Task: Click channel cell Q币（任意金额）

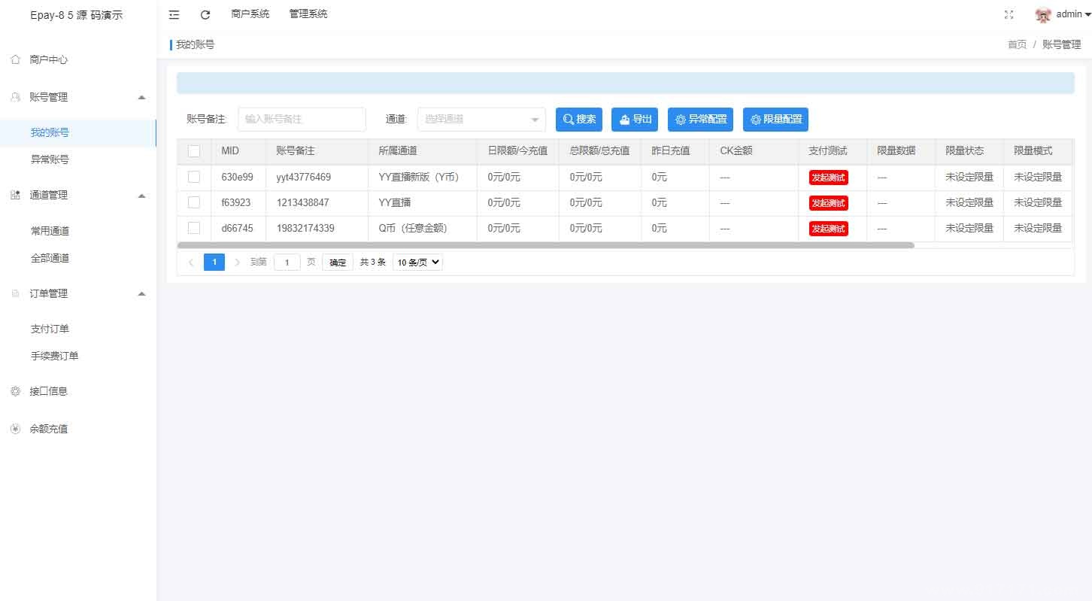Action: coord(413,229)
